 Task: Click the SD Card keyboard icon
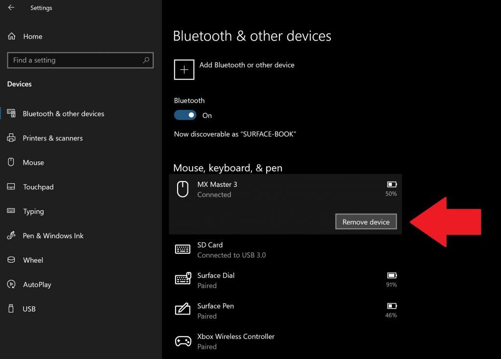(x=182, y=249)
